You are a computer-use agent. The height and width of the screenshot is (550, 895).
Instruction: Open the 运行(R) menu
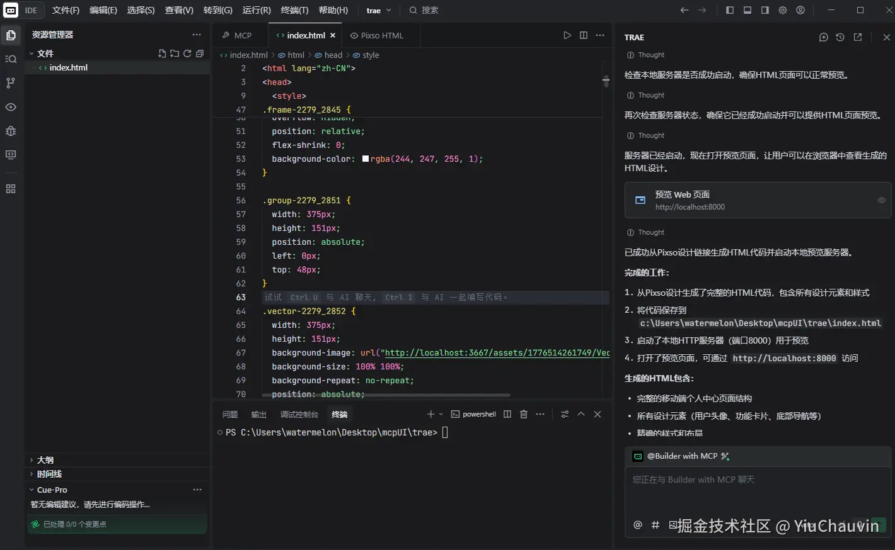(257, 10)
